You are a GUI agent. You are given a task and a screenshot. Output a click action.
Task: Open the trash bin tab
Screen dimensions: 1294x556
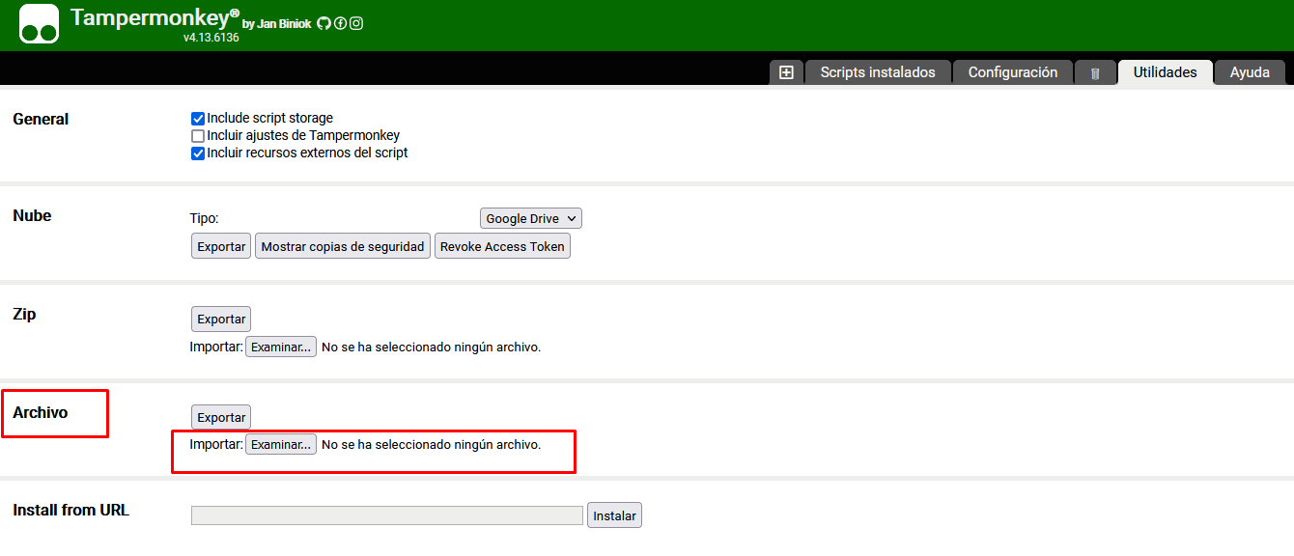click(x=1095, y=72)
